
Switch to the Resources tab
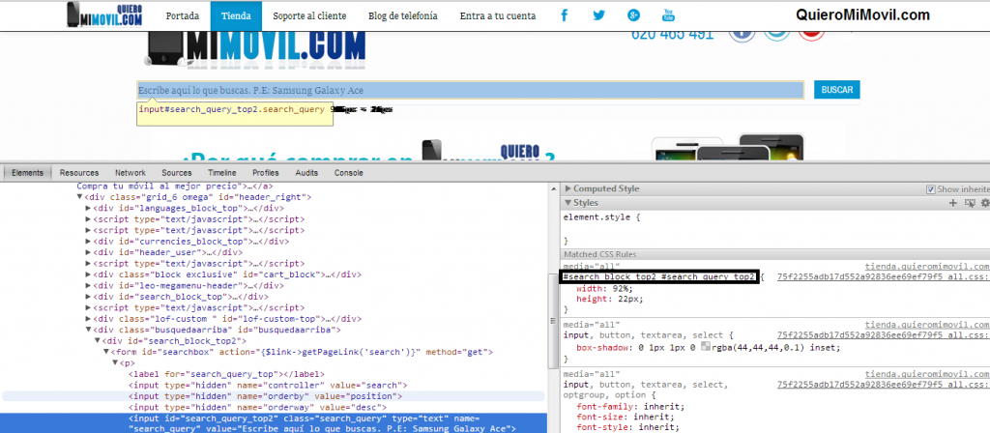(x=79, y=172)
